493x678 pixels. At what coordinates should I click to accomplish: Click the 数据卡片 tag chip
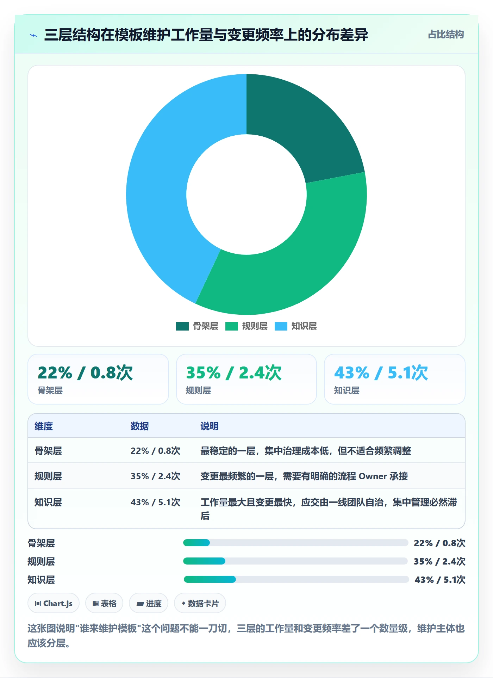pyautogui.click(x=200, y=603)
